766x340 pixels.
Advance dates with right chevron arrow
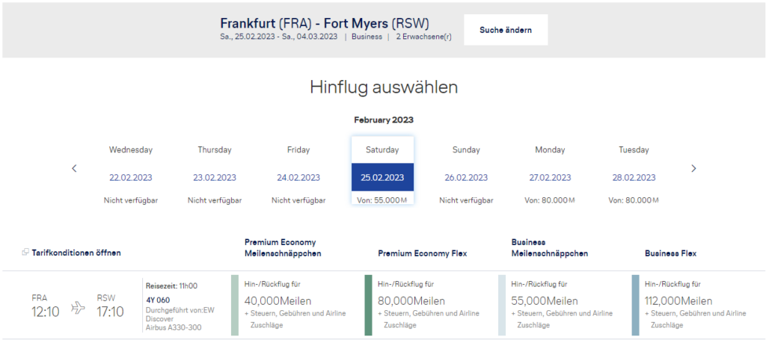(693, 168)
